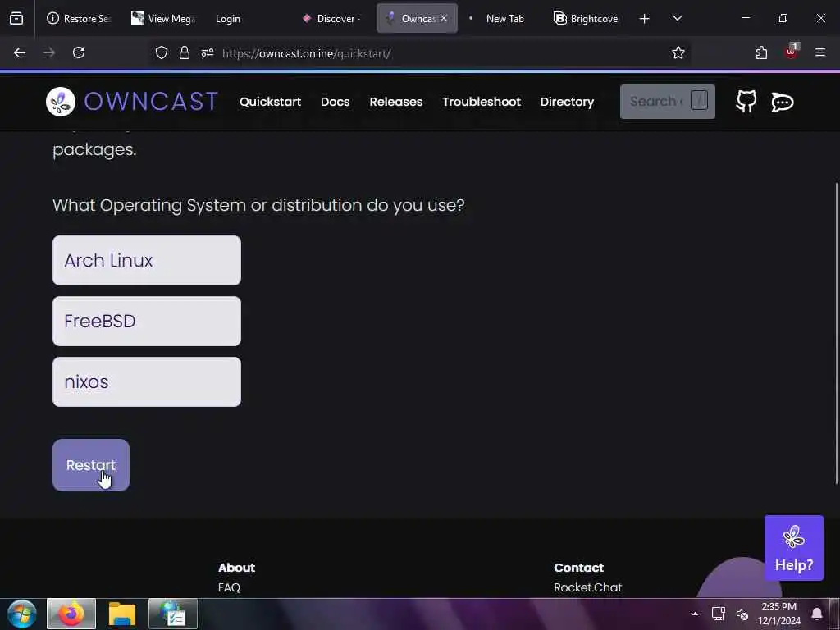Choose the nixos option

(147, 382)
